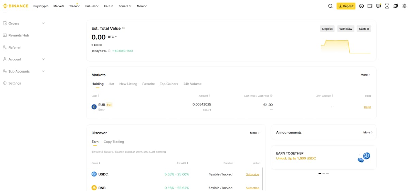Click the Withdraw button
This screenshot has width=409, height=191.
coord(346,29)
